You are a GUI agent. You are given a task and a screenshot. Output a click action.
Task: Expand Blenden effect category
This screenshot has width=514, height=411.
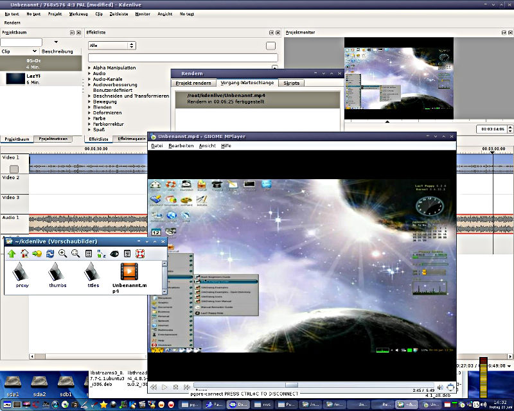pos(89,107)
